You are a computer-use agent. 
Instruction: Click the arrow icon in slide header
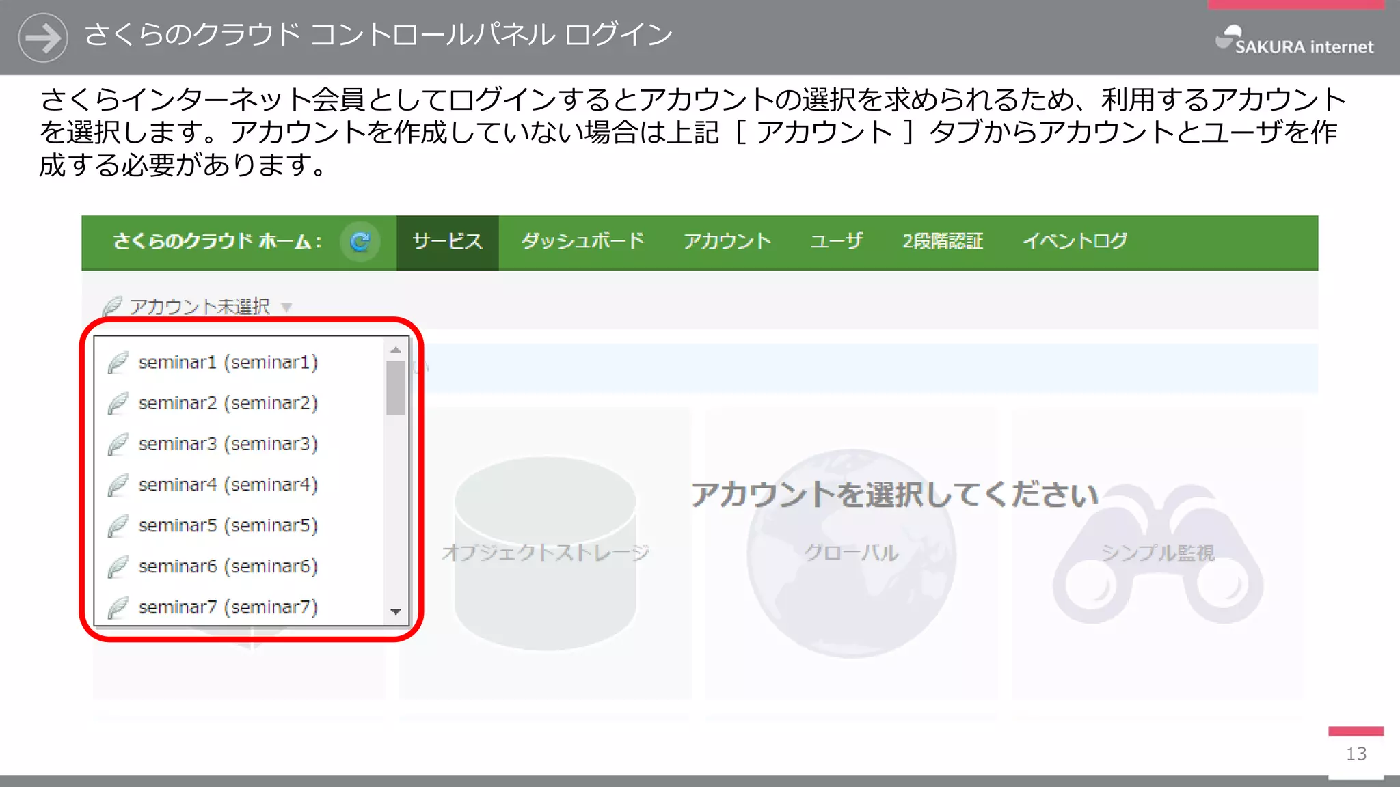[43, 38]
